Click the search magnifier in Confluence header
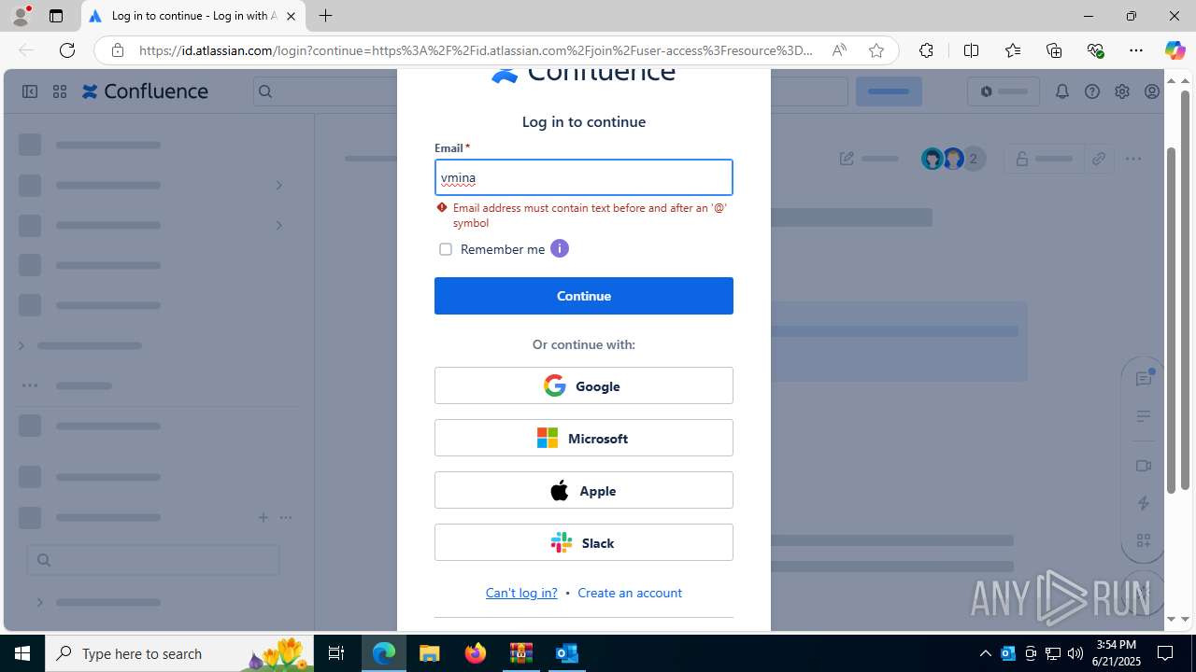The image size is (1196, 672). click(265, 91)
